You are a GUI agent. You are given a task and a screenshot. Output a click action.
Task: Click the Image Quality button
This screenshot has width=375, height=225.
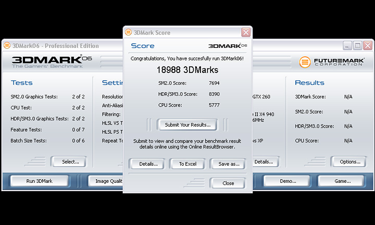106,181
